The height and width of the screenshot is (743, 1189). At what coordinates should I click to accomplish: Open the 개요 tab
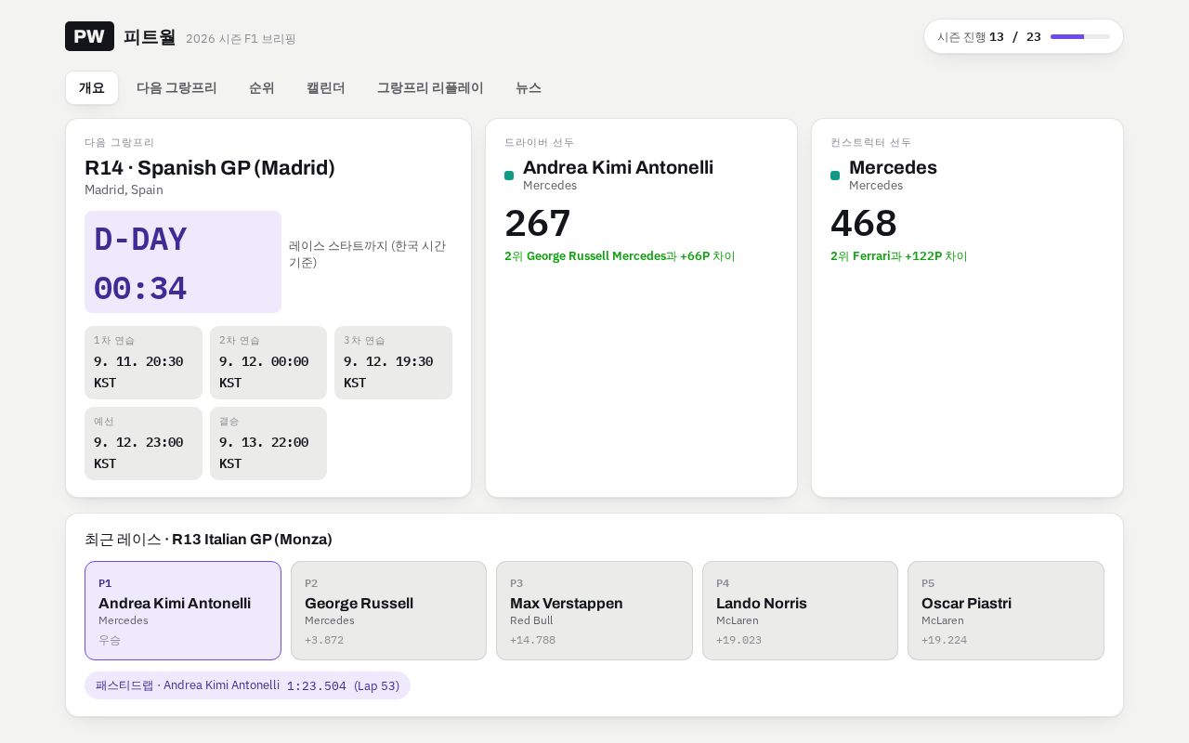pyautogui.click(x=92, y=88)
